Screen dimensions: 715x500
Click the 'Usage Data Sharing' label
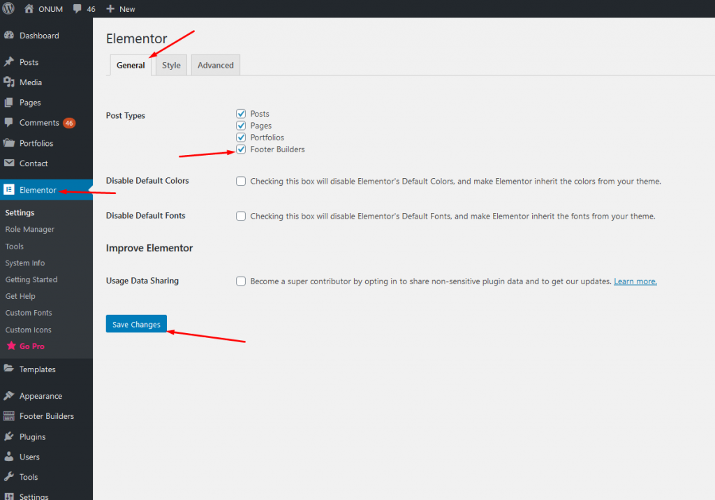pos(142,281)
